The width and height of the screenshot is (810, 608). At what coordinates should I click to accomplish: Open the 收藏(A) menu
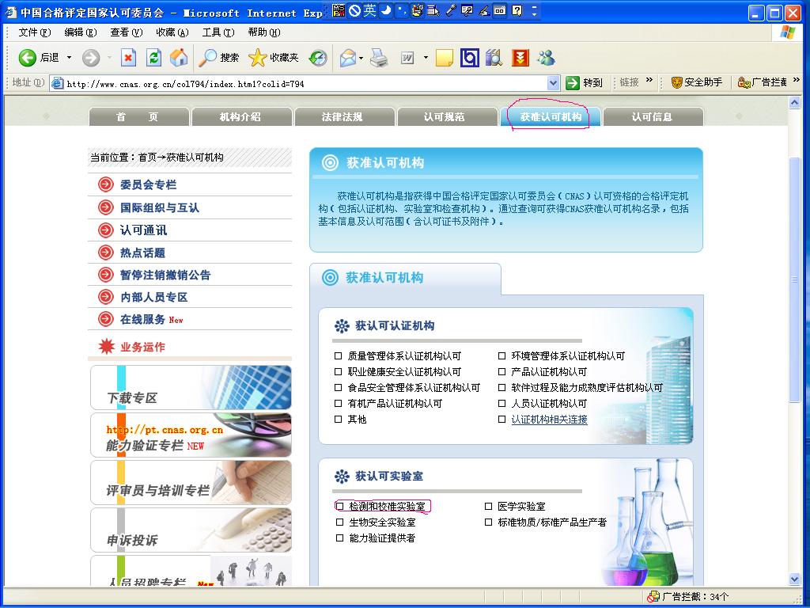point(172,32)
